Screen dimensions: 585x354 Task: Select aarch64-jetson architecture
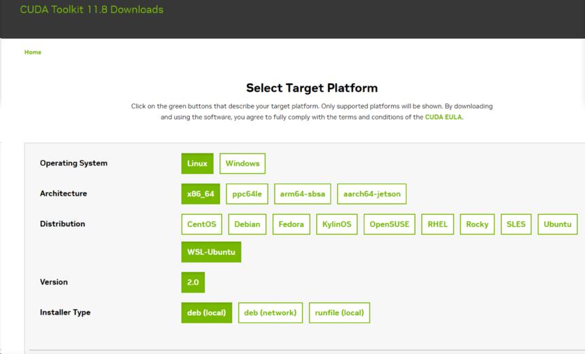click(371, 194)
